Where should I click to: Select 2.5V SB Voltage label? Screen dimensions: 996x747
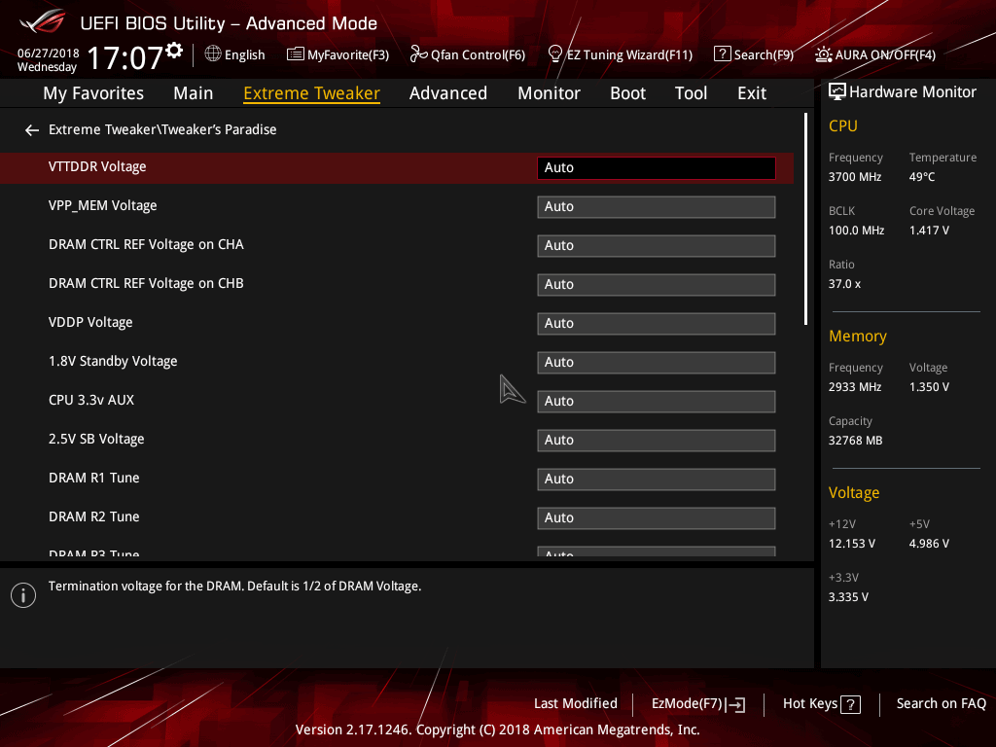pos(96,439)
